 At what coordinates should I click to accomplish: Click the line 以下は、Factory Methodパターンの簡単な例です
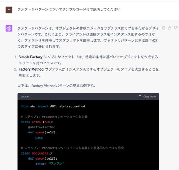coord(56,86)
